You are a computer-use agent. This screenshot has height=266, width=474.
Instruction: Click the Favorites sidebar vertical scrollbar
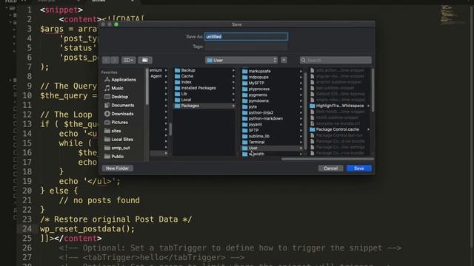point(147,87)
